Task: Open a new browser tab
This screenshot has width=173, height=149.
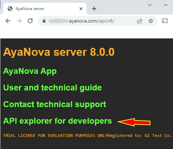Action: tap(94, 9)
